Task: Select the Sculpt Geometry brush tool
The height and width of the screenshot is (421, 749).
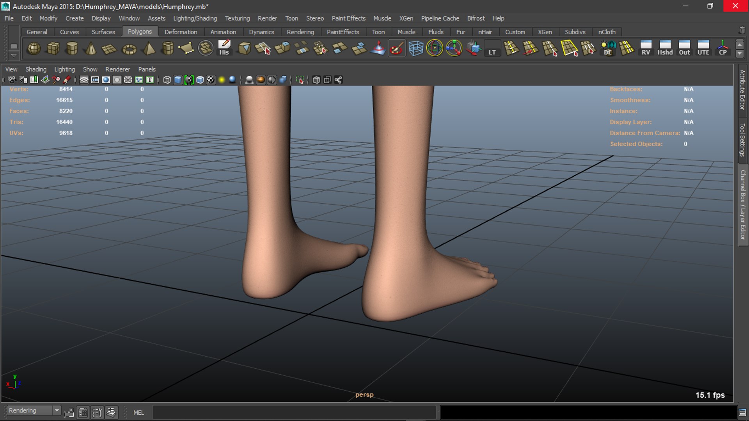Action: [x=397, y=48]
